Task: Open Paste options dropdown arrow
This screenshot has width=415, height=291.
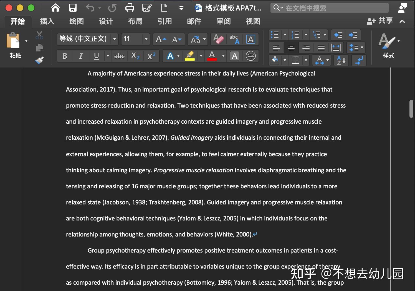Action: (x=26, y=41)
